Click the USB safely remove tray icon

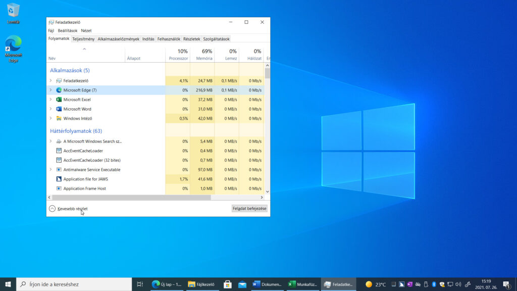[426, 284]
